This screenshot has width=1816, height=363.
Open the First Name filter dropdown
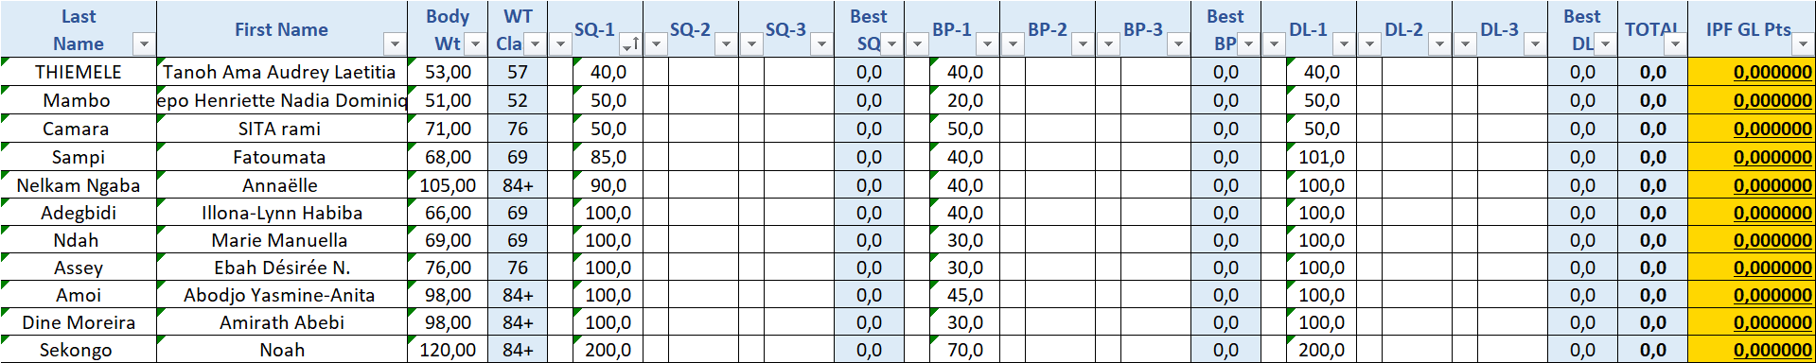tap(394, 44)
